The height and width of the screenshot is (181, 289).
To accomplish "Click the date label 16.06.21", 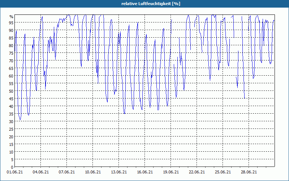I will pos(145,172).
